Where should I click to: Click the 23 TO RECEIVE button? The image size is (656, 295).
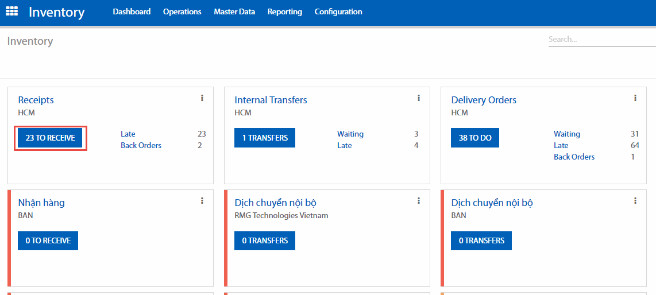click(x=51, y=138)
